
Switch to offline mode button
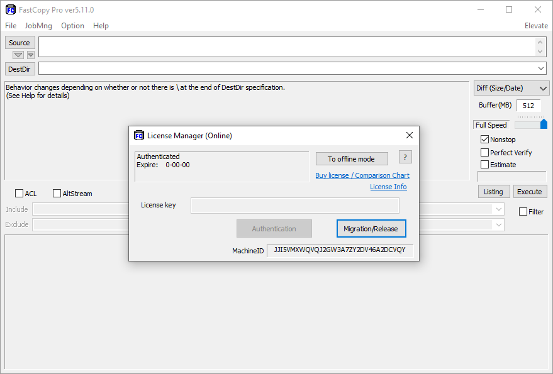click(351, 159)
